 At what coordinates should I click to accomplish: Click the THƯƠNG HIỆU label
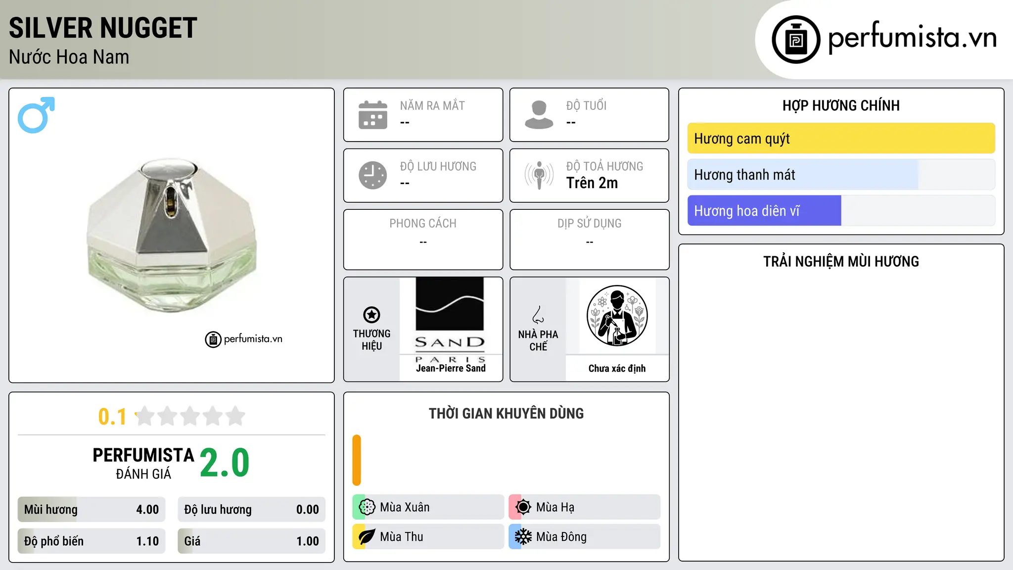(x=371, y=340)
